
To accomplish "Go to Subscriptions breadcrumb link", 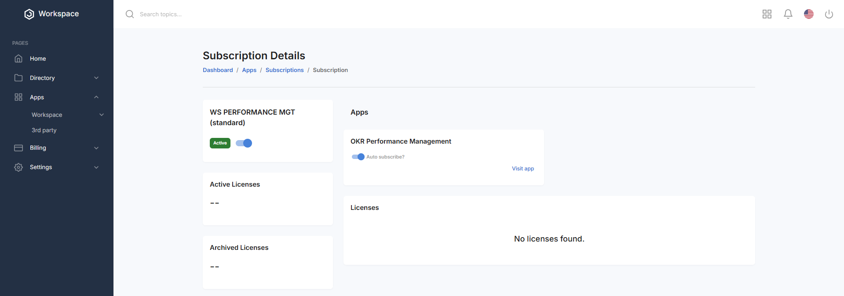I will 284,70.
